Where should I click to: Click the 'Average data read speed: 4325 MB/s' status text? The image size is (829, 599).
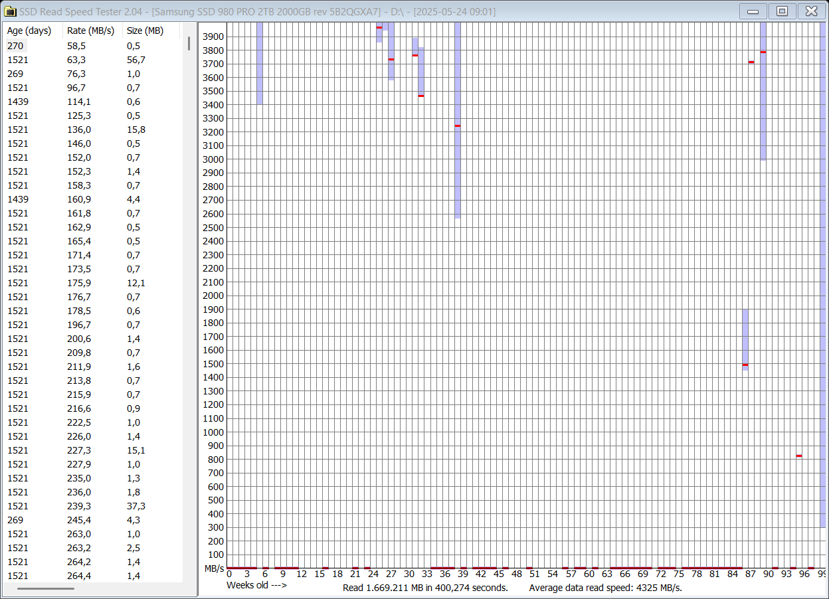606,588
